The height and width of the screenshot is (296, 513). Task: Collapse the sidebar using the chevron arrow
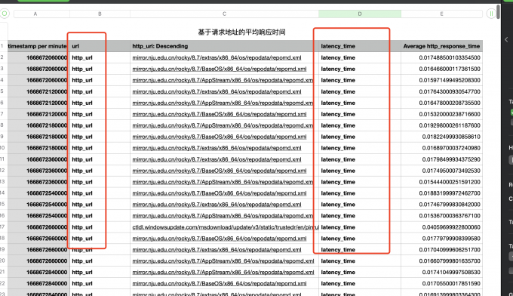click(x=506, y=39)
